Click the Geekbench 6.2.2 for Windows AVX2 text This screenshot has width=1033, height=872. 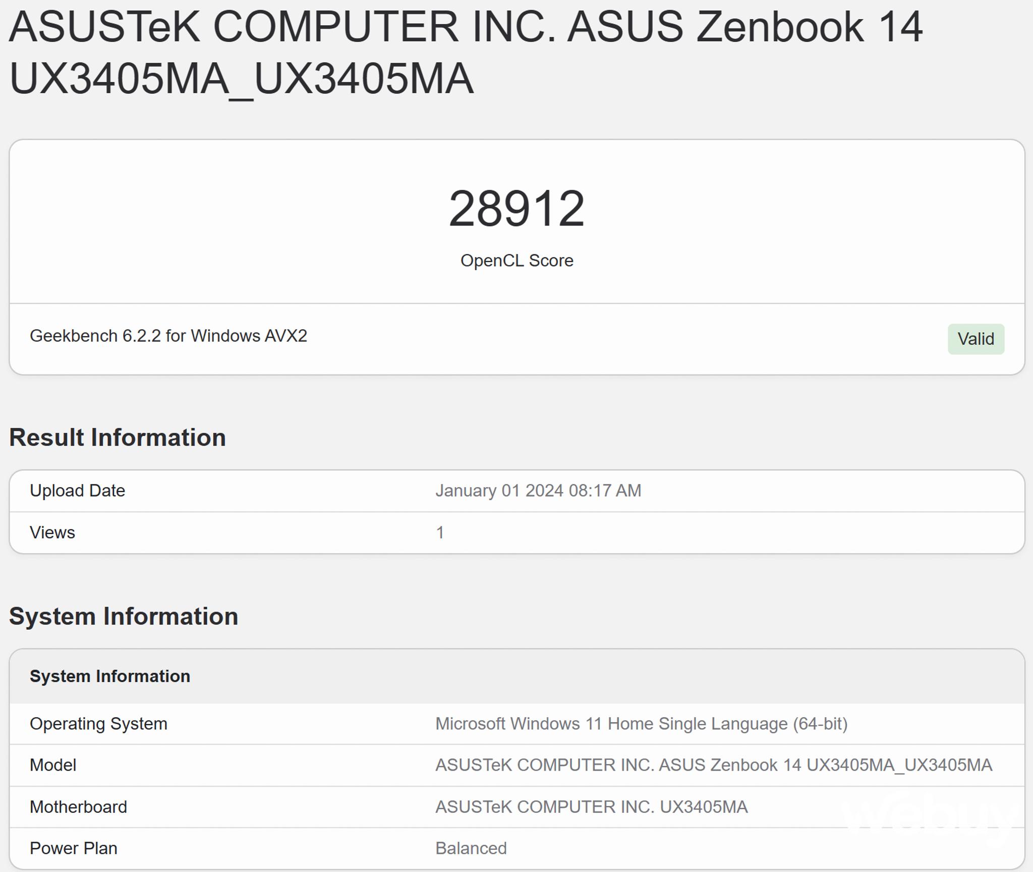168,336
